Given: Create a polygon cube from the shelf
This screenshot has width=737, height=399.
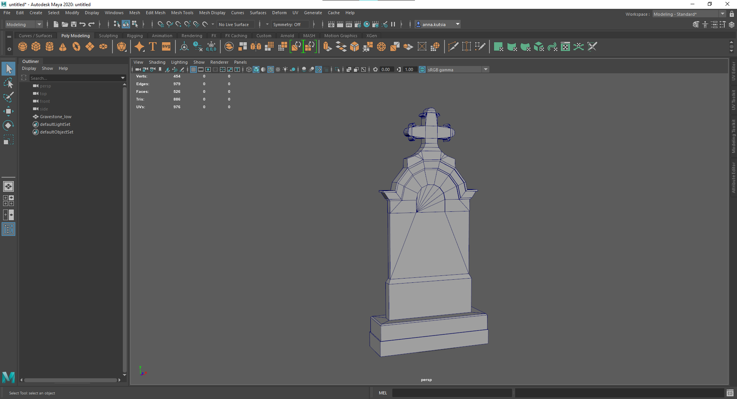Looking at the screenshot, I should 36,47.
